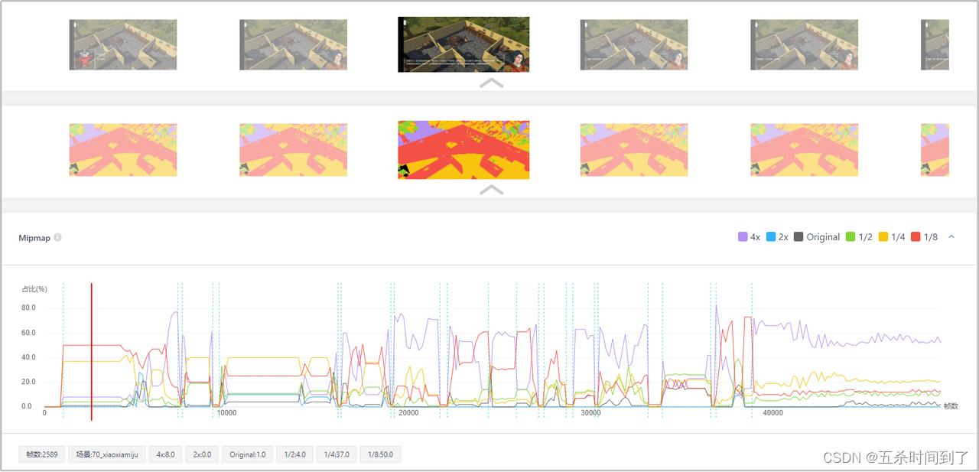Collapse the Mipmap panel with the top-right chevron
This screenshot has width=979, height=472.
point(951,237)
